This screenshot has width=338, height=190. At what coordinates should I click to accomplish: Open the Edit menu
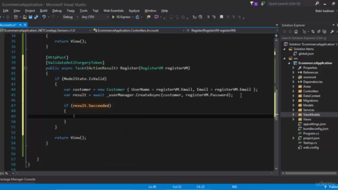[6, 11]
